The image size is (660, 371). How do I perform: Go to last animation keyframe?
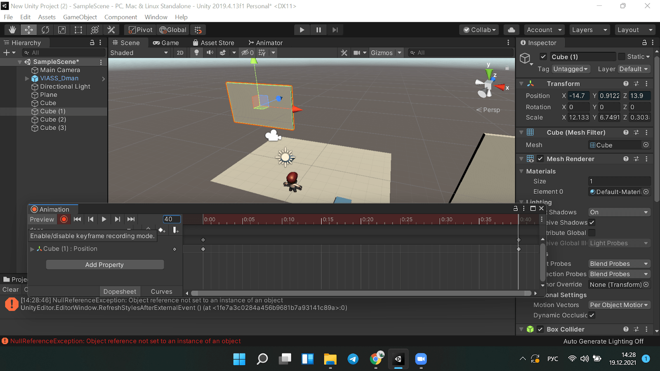tap(131, 219)
